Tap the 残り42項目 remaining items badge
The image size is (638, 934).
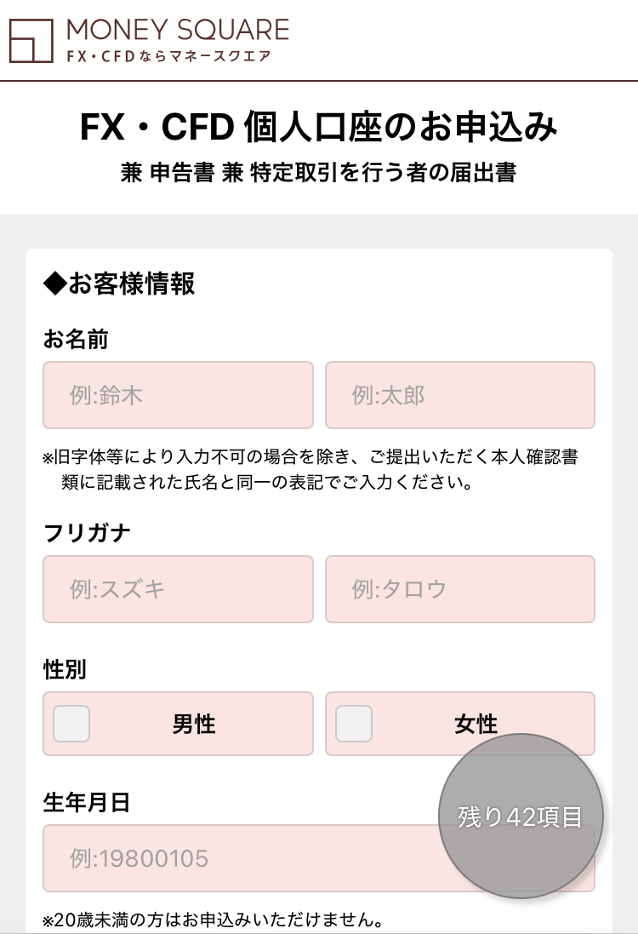[520, 817]
